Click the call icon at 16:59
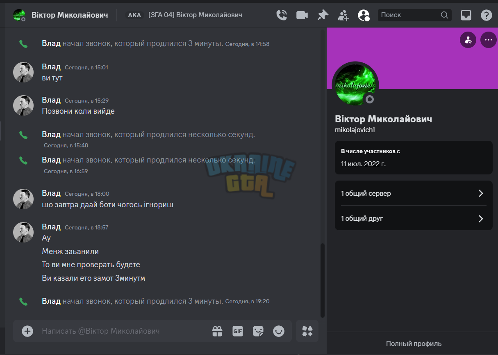 click(23, 160)
